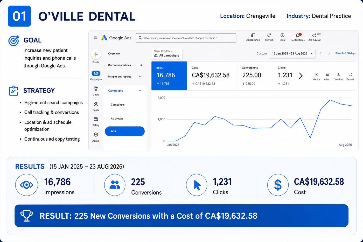Open the Admin gear icon
The width and height of the screenshot is (363, 242).
96,135
